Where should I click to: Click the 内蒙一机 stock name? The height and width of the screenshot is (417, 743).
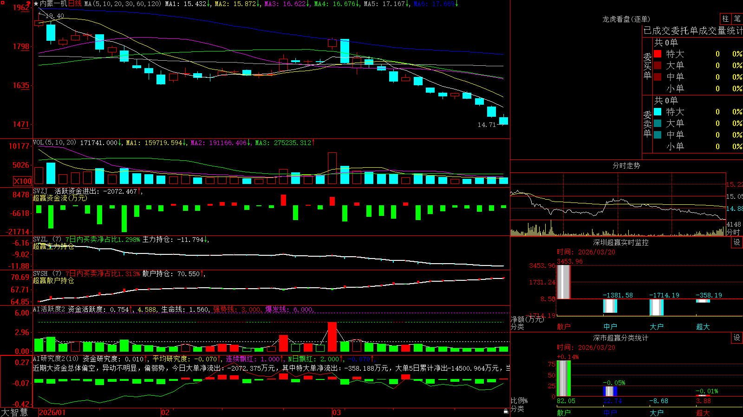(x=53, y=4)
